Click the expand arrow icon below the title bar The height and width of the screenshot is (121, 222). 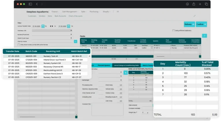[x=195, y=16]
